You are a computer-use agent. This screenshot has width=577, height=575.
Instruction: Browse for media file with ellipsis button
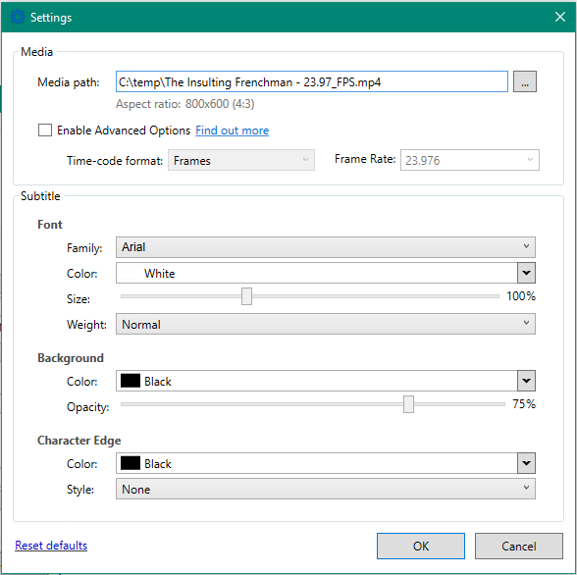(525, 81)
